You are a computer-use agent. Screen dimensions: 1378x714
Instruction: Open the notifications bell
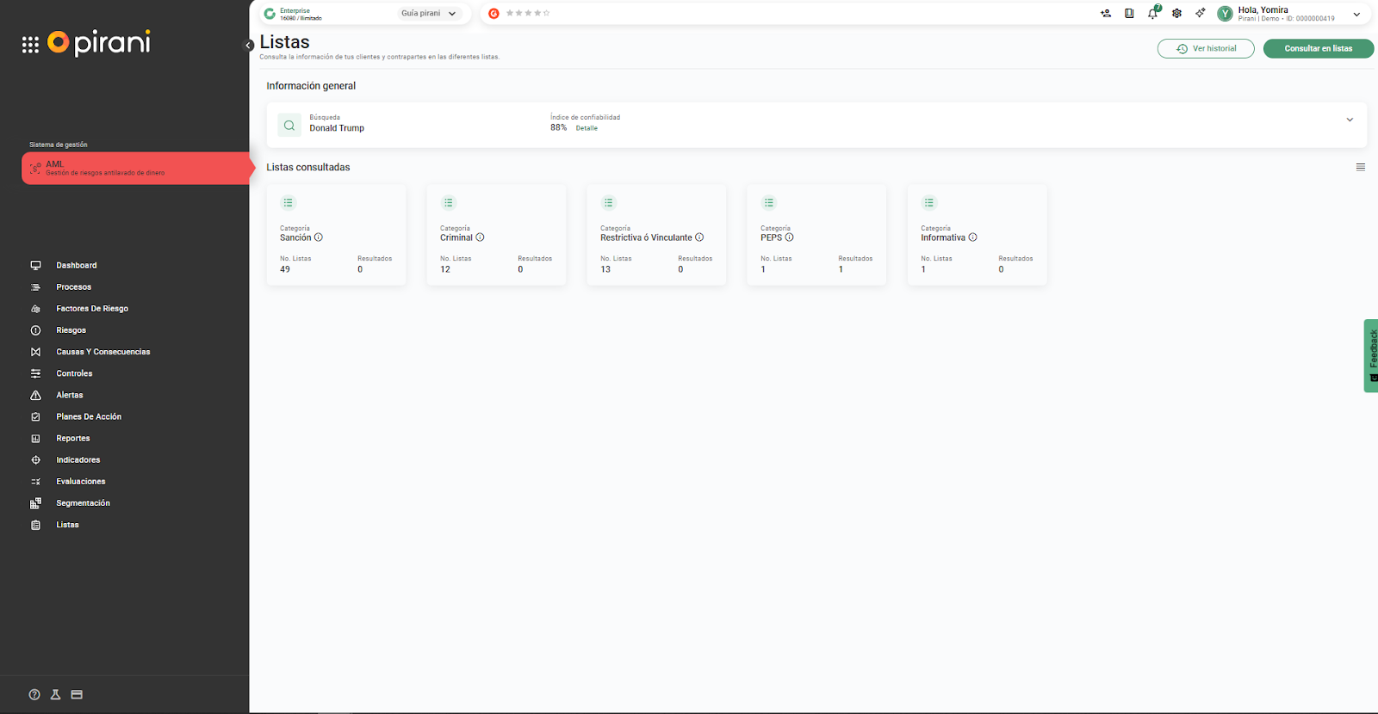1152,14
